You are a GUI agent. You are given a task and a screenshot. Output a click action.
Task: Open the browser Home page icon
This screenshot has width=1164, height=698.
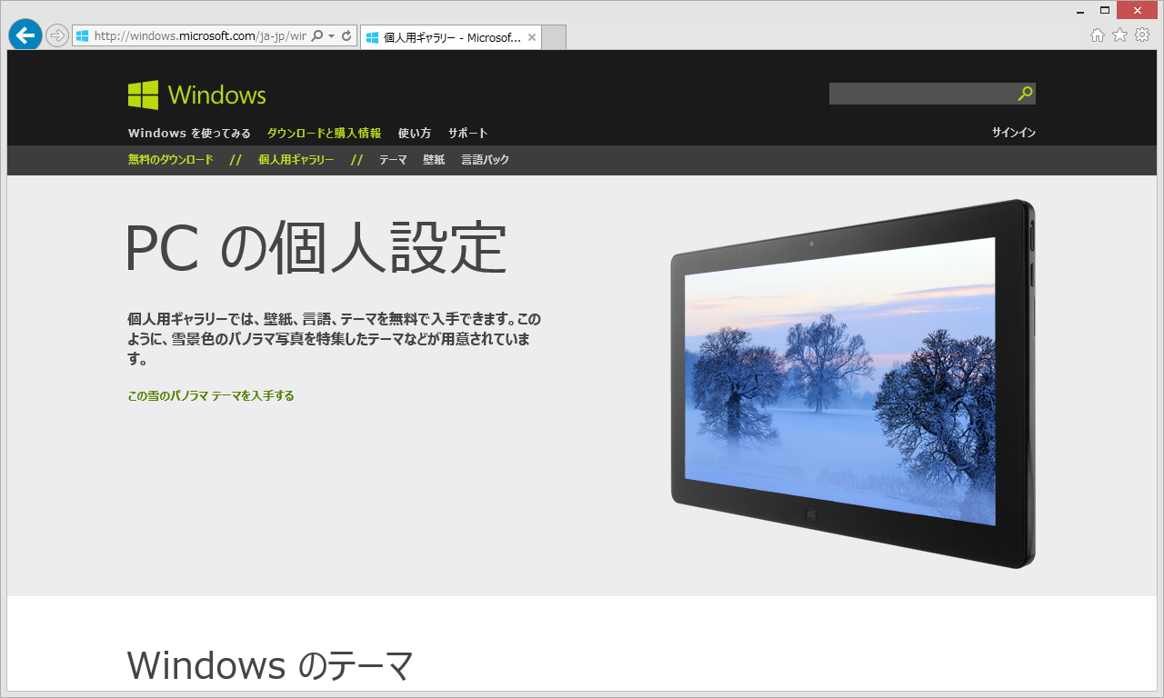(x=1098, y=36)
